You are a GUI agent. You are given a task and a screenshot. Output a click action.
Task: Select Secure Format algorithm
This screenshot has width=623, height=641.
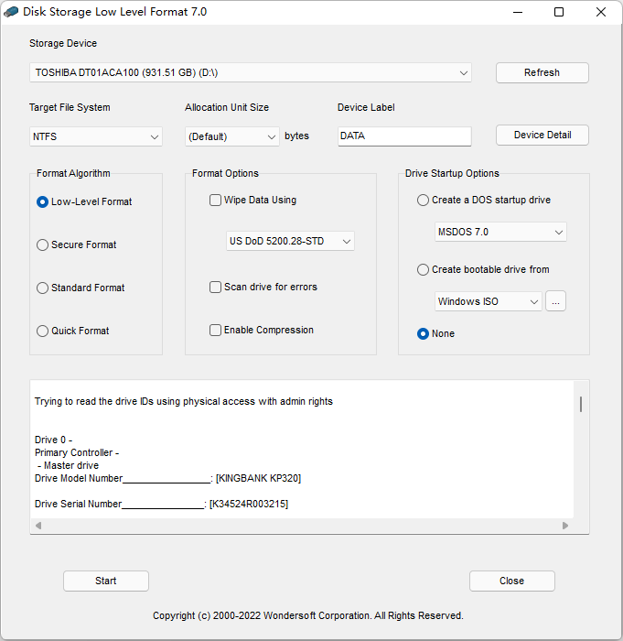click(x=42, y=244)
